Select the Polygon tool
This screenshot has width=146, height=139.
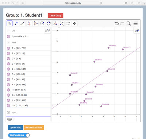(x=36, y=23)
